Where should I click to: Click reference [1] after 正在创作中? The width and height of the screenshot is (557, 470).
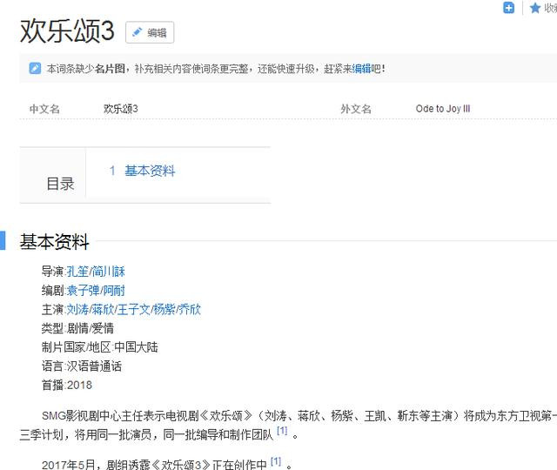(276, 461)
